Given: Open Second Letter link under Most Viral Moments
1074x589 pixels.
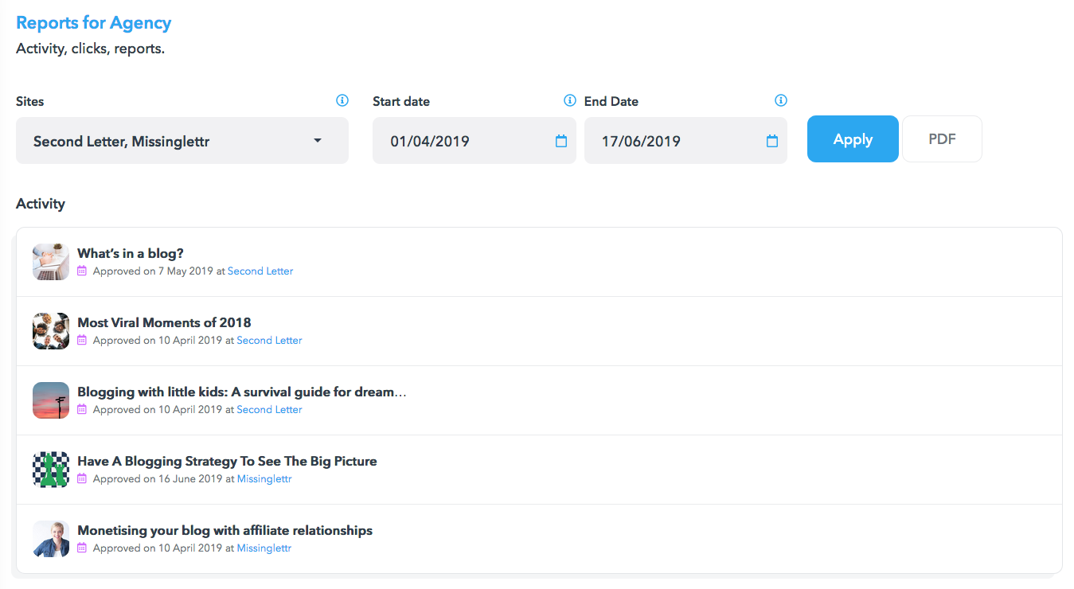Looking at the screenshot, I should (270, 341).
